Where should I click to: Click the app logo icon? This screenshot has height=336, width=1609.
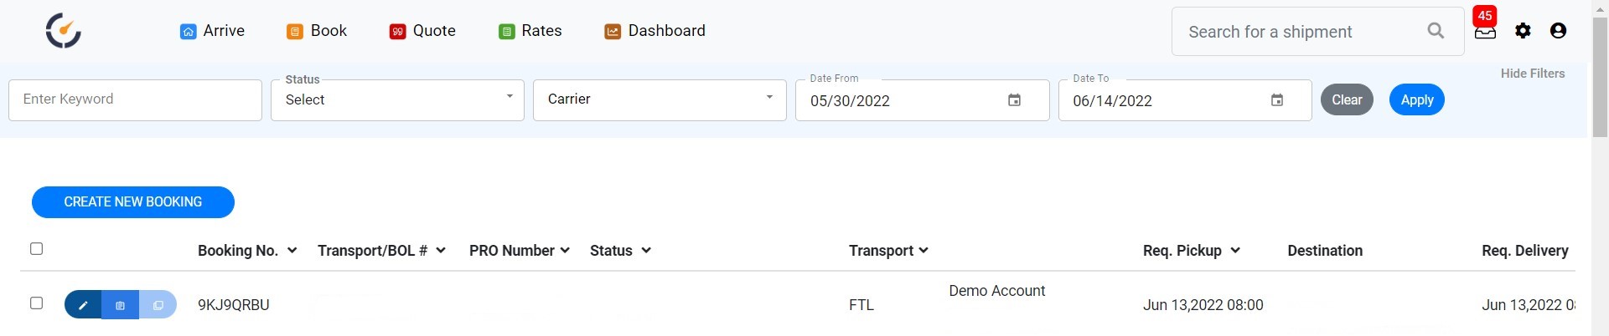(63, 31)
